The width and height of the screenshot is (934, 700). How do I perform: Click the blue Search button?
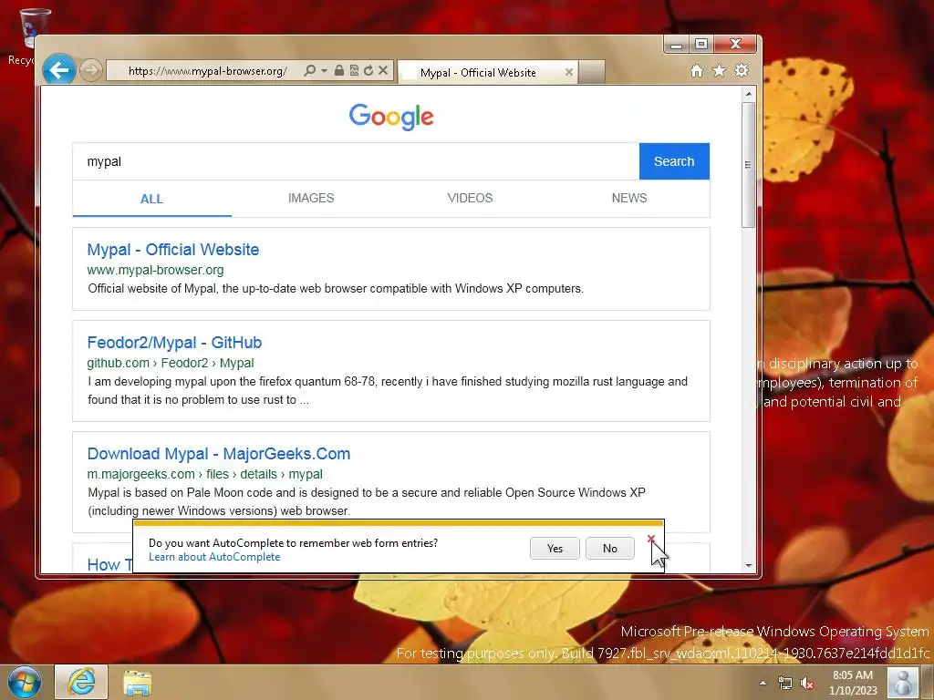[674, 161]
